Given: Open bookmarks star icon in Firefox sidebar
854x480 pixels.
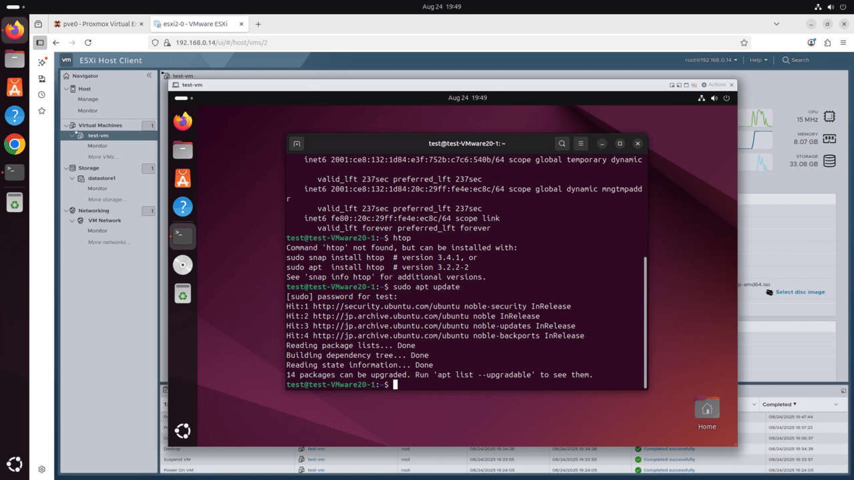Looking at the screenshot, I should click(x=41, y=111).
